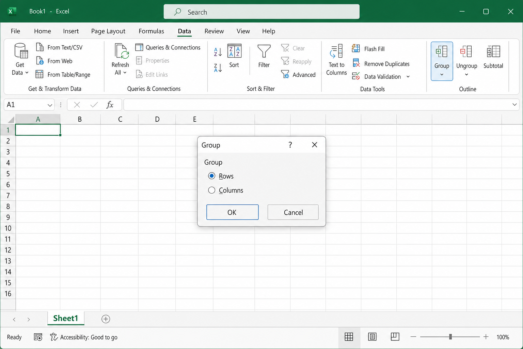
Task: Select column B header
Action: tap(80, 119)
